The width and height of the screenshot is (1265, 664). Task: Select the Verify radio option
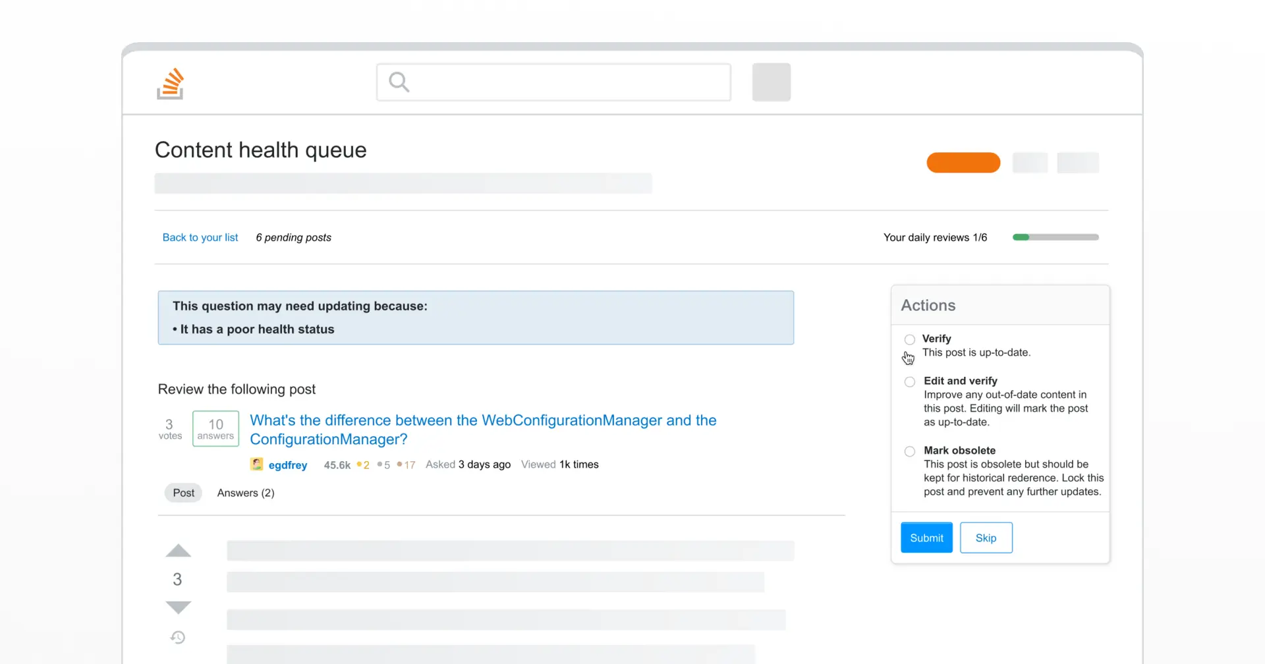910,339
